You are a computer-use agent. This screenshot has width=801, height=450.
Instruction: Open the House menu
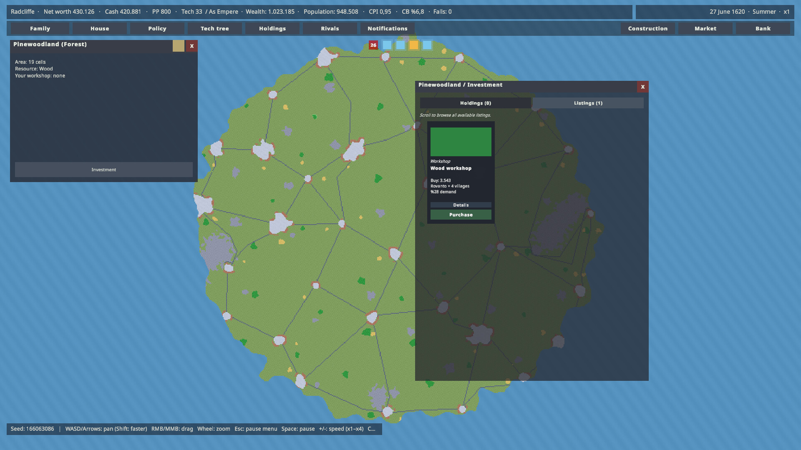100,28
